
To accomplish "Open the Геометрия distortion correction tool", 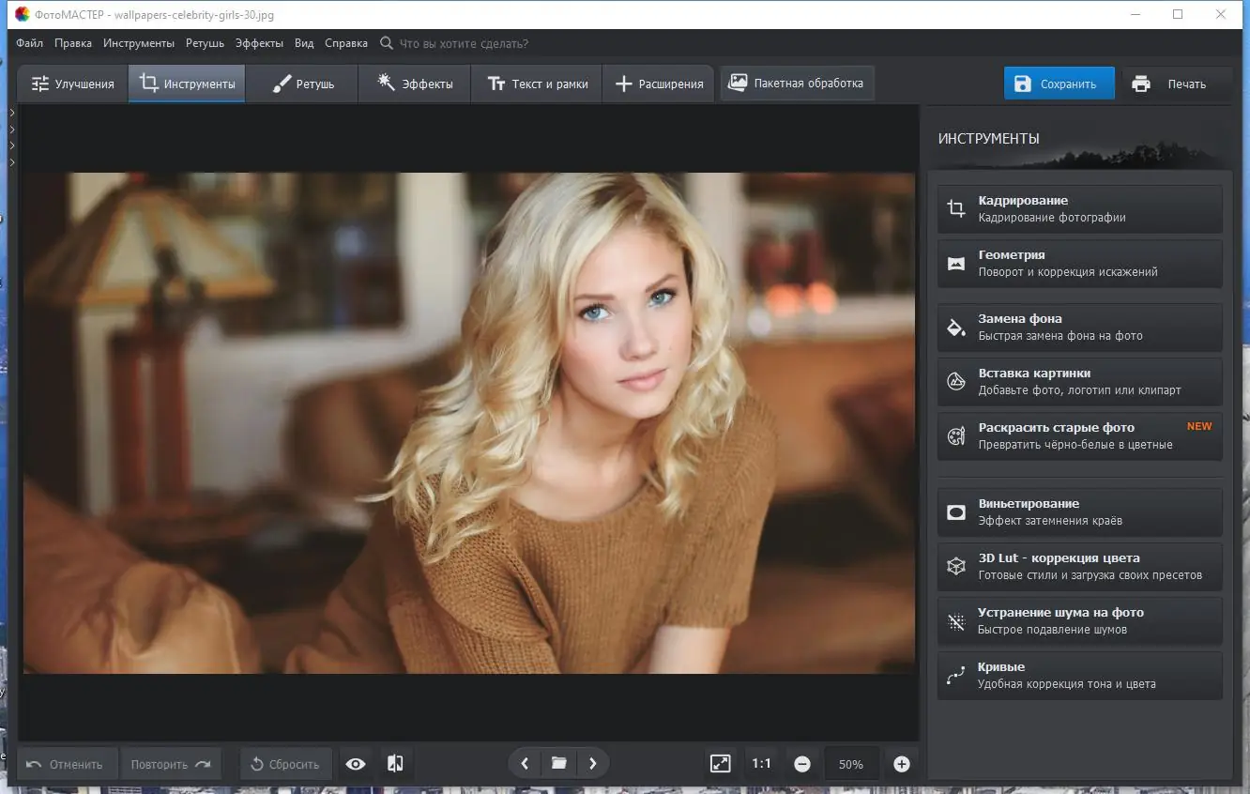I will click(1077, 263).
